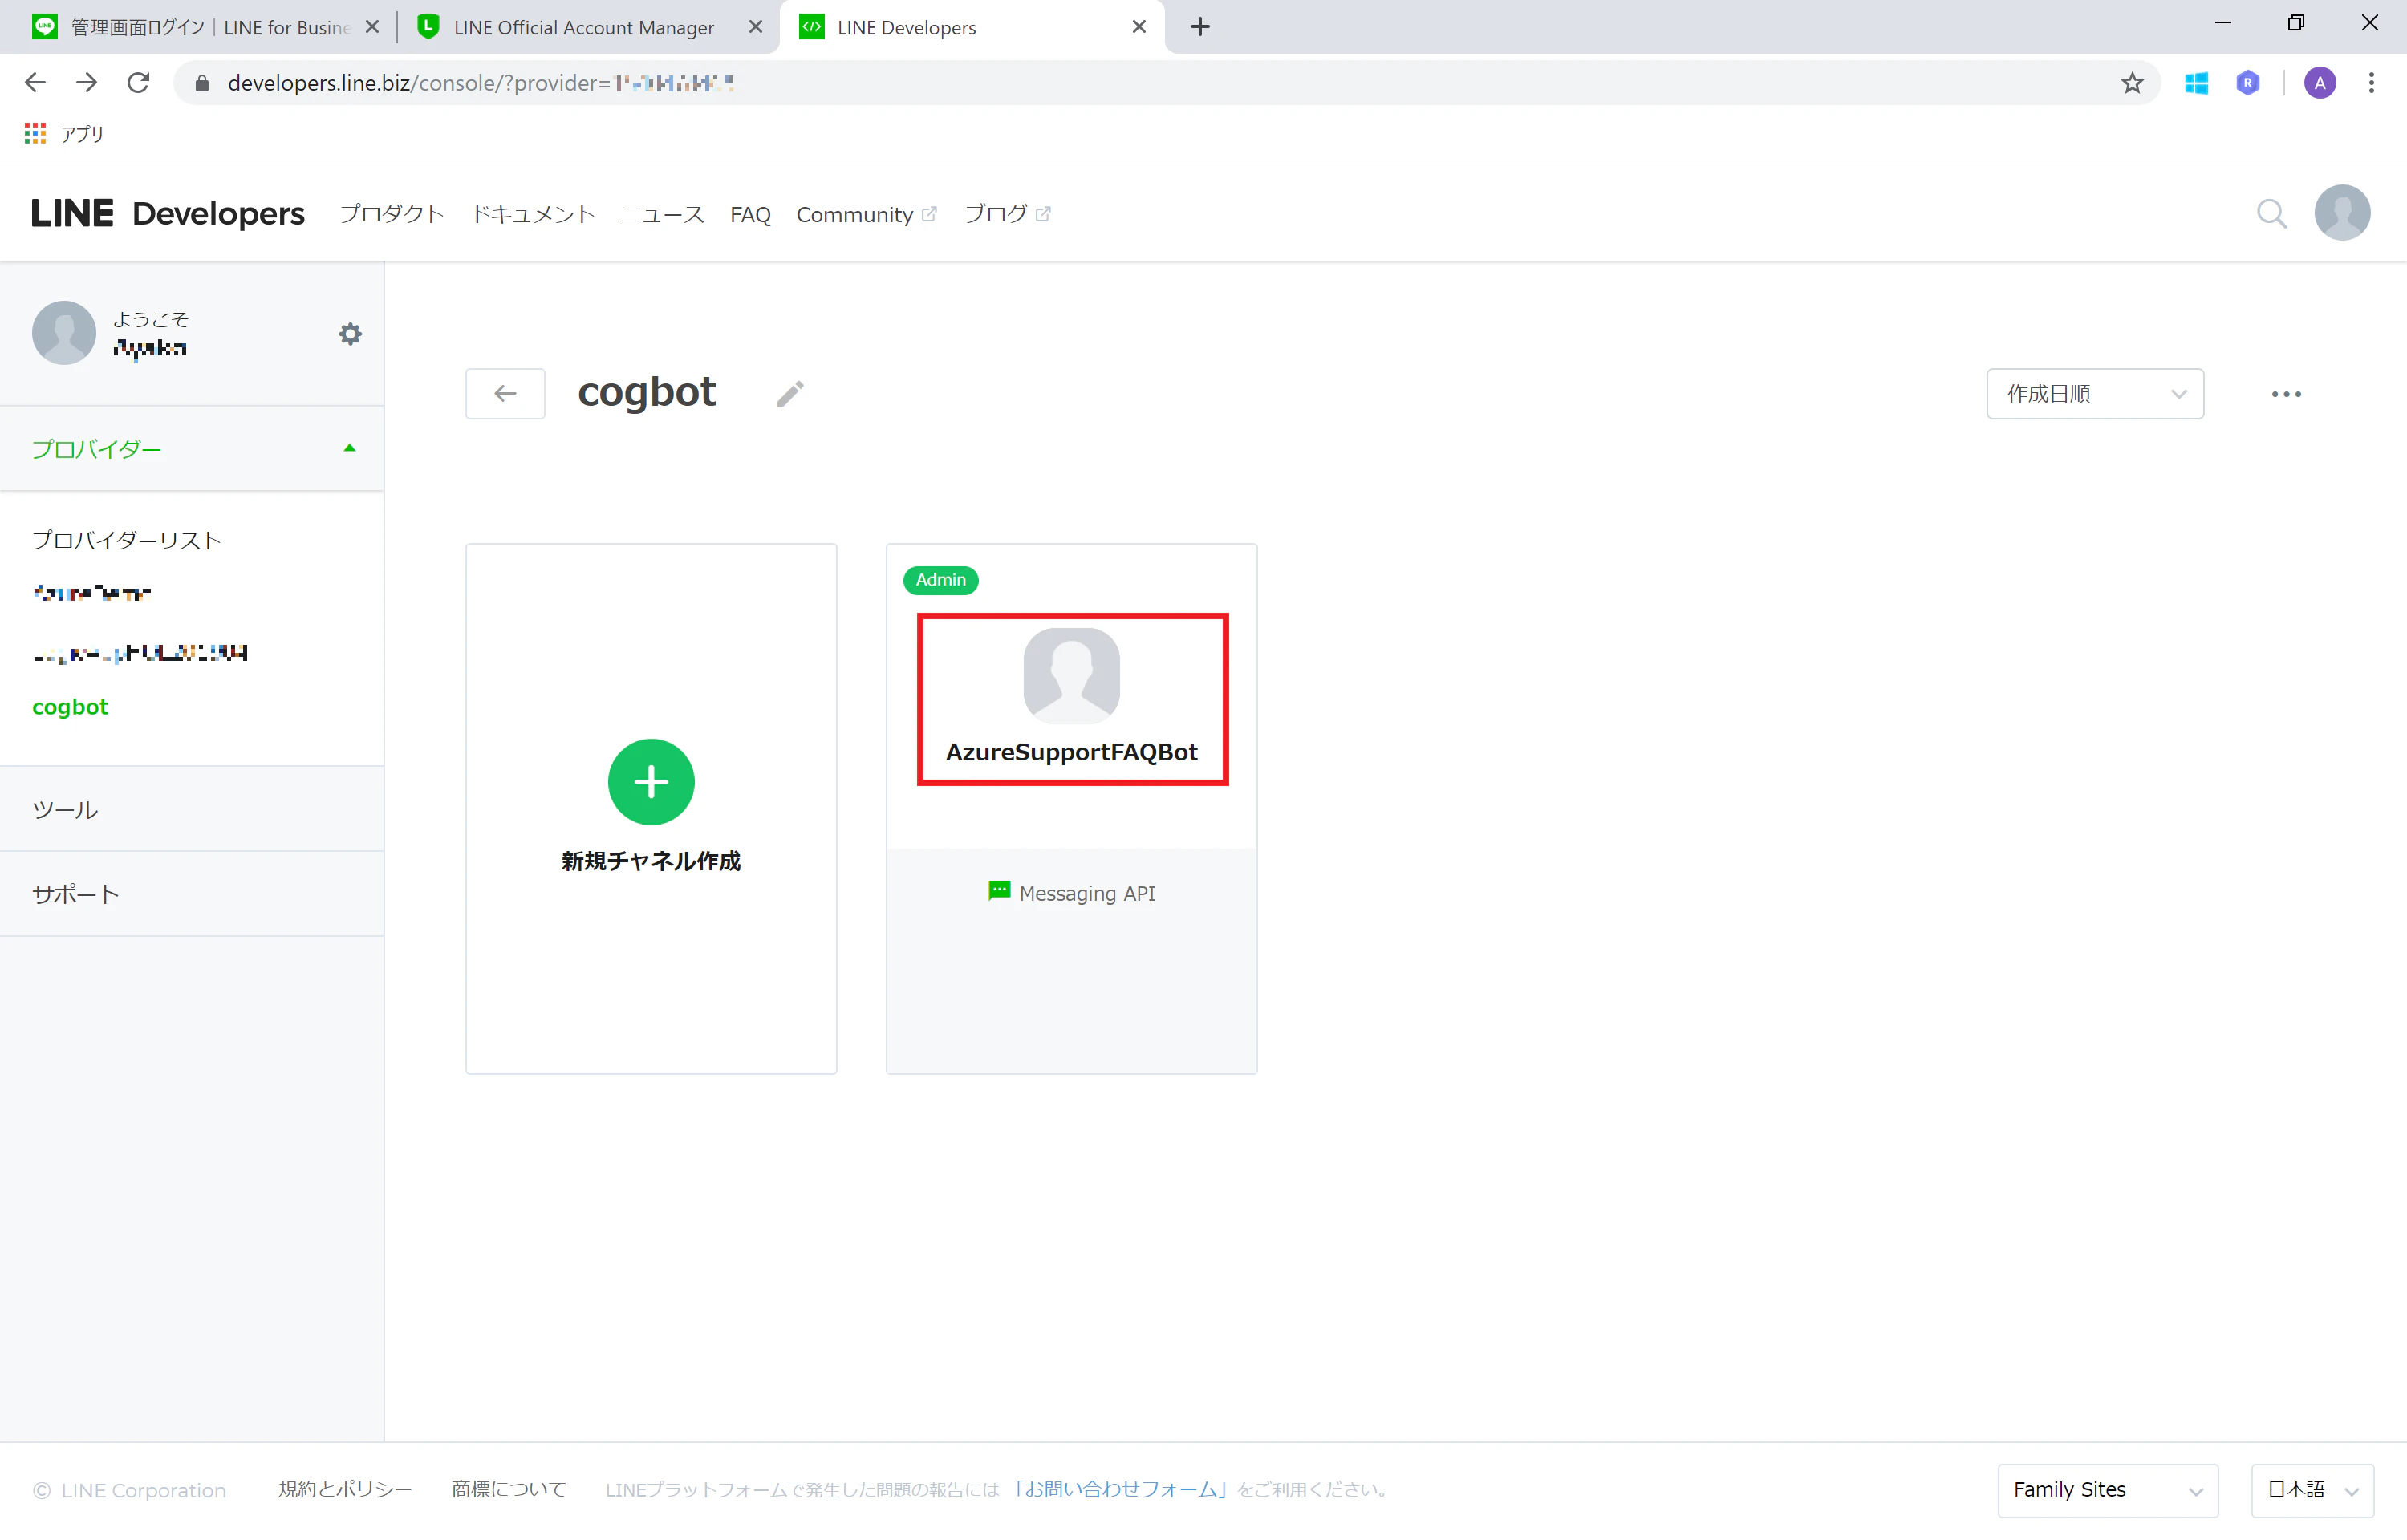Open the apps grid in bookmarks bar
Screen dimensions: 2407x1540
pyautogui.click(x=35, y=133)
